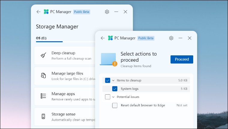
Task: Click the Manage large files search icon
Action: coord(43,76)
